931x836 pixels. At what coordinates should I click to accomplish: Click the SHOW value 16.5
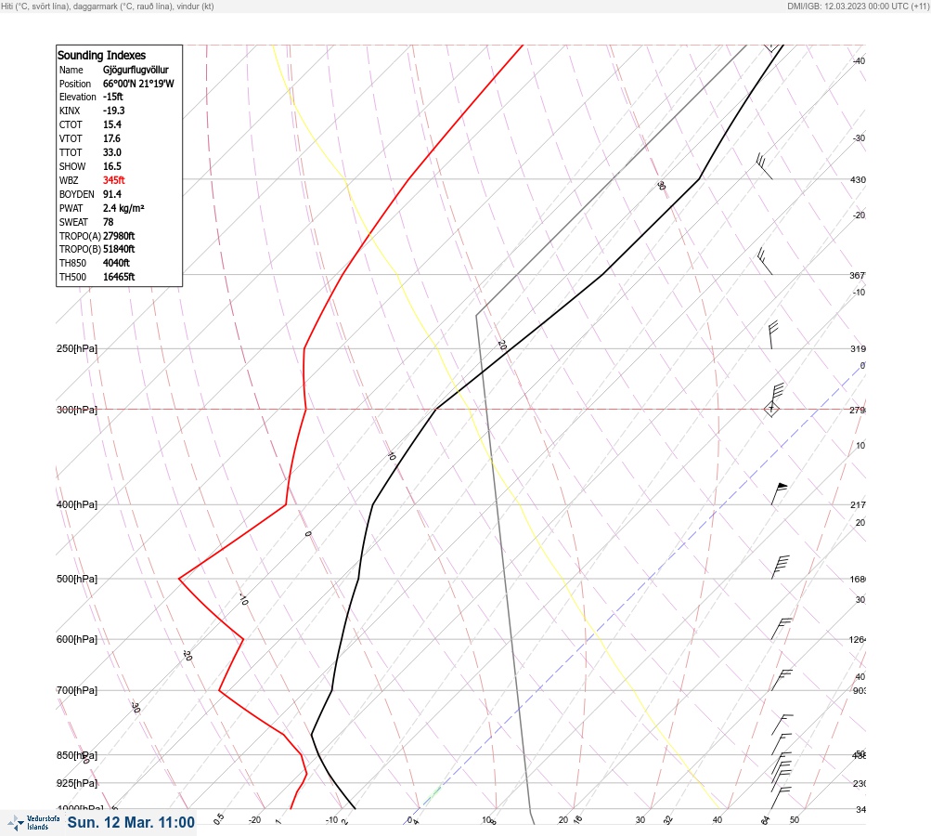coord(112,166)
